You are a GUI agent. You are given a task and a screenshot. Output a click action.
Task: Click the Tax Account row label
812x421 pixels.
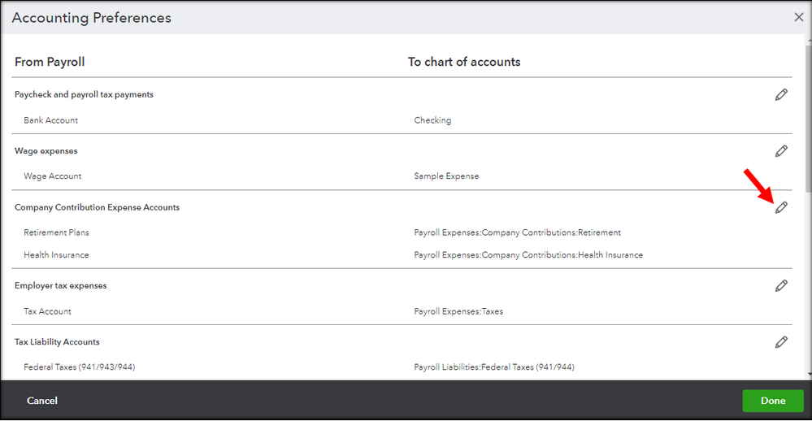point(48,311)
